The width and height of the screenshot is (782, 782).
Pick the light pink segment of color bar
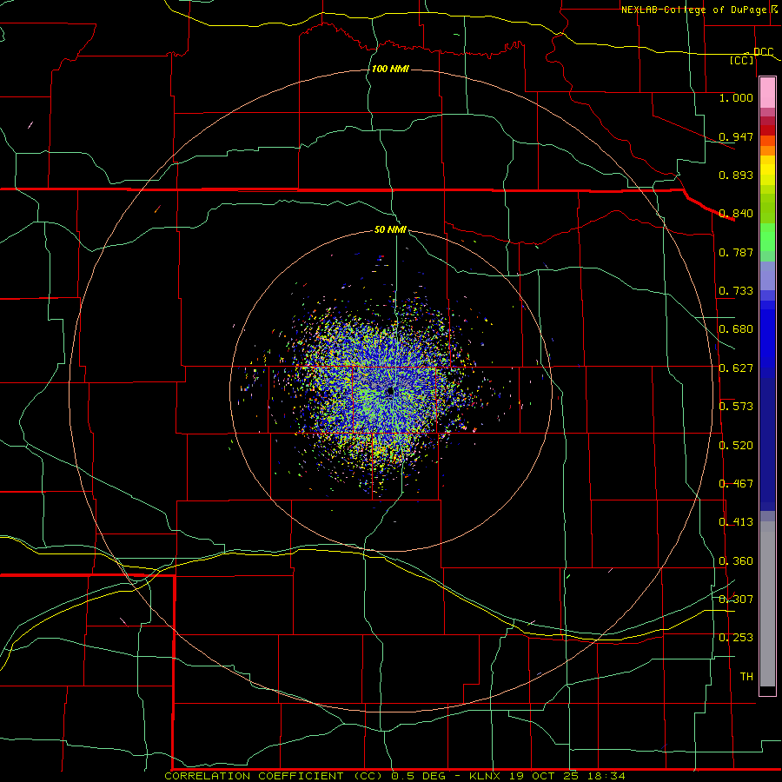[x=767, y=93]
